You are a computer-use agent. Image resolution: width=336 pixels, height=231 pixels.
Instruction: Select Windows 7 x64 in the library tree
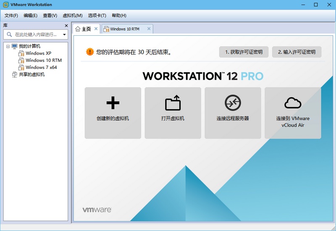(41, 67)
